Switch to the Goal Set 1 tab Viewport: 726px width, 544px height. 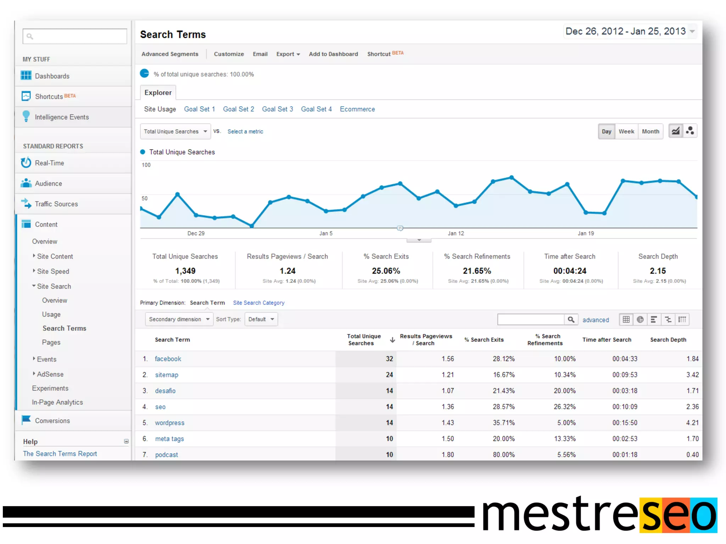[x=199, y=109]
